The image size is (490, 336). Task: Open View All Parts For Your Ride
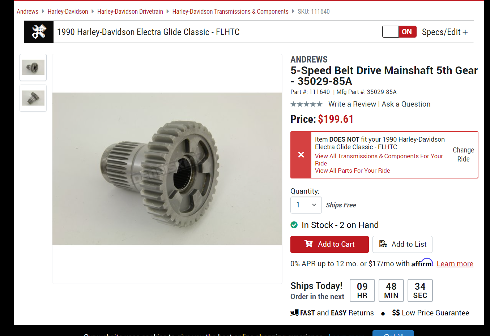[353, 171]
